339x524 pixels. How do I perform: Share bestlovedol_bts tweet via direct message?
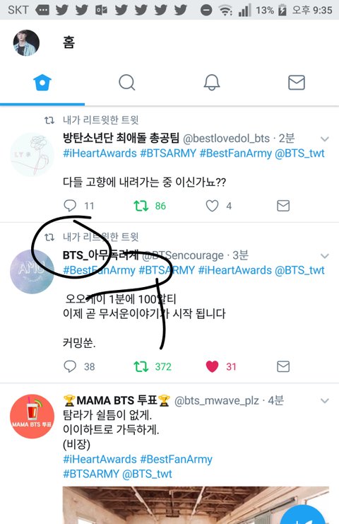pos(283,206)
